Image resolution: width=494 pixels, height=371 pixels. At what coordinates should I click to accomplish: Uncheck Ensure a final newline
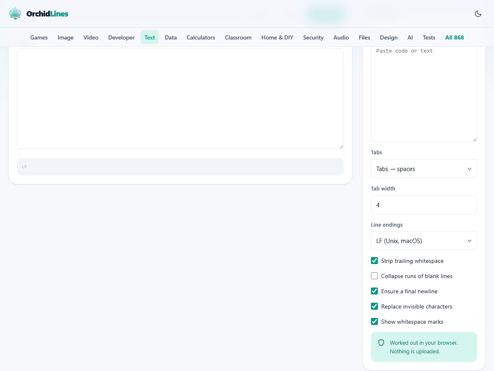point(374,291)
